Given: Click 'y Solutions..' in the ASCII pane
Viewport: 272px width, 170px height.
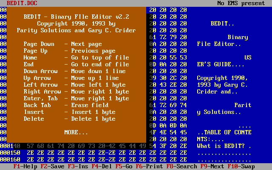Looking at the screenshot, I should coord(219,112).
